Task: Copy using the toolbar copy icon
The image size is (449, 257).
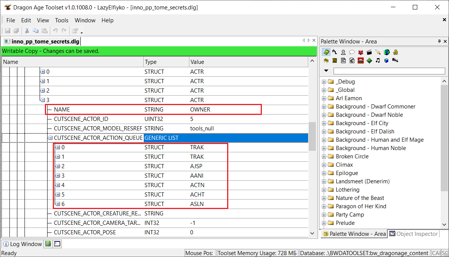Action: click(35, 30)
